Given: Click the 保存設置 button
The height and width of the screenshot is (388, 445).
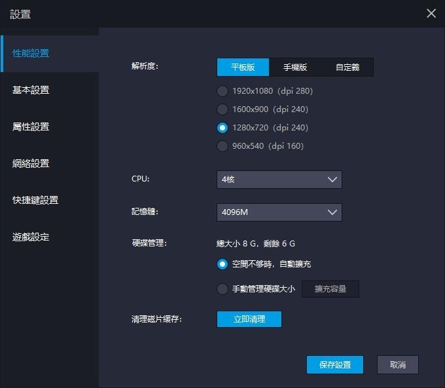Looking at the screenshot, I should [x=335, y=364].
